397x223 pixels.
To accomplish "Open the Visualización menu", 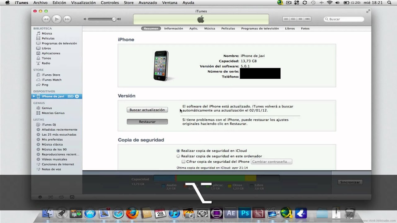I will (x=83, y=2).
